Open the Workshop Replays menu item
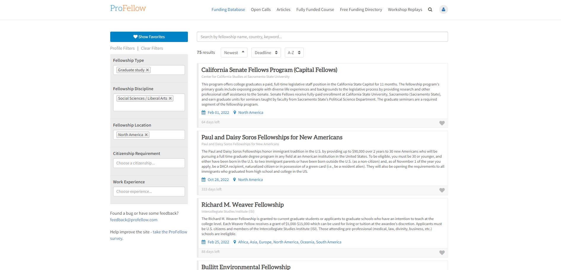The image size is (561, 270). point(405,9)
